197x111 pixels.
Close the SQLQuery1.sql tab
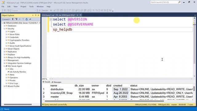coord(81,15)
